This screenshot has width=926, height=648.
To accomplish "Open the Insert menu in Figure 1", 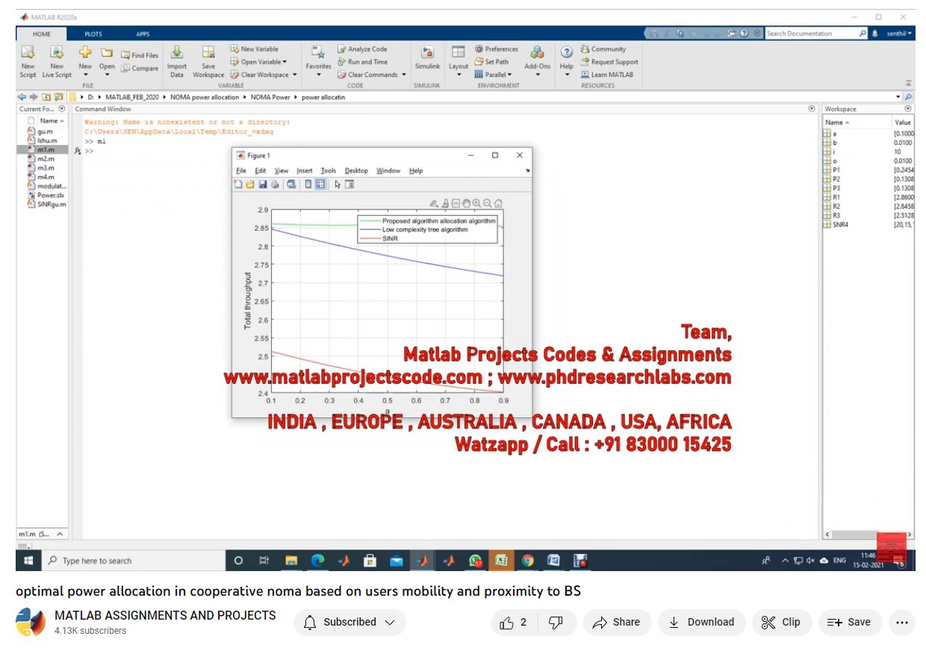I will pyautogui.click(x=304, y=171).
